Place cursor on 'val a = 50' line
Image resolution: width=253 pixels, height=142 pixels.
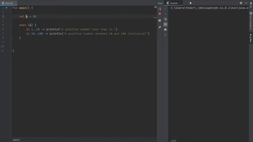coord(28,17)
